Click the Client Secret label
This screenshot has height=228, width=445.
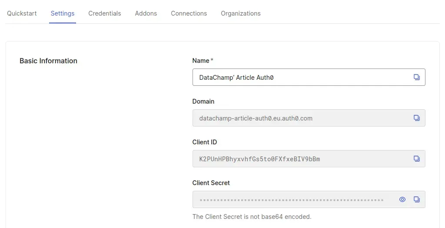coord(211,183)
